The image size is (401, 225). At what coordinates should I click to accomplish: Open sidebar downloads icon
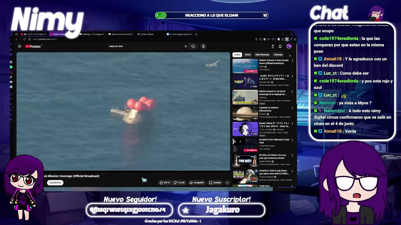(x=11, y=109)
